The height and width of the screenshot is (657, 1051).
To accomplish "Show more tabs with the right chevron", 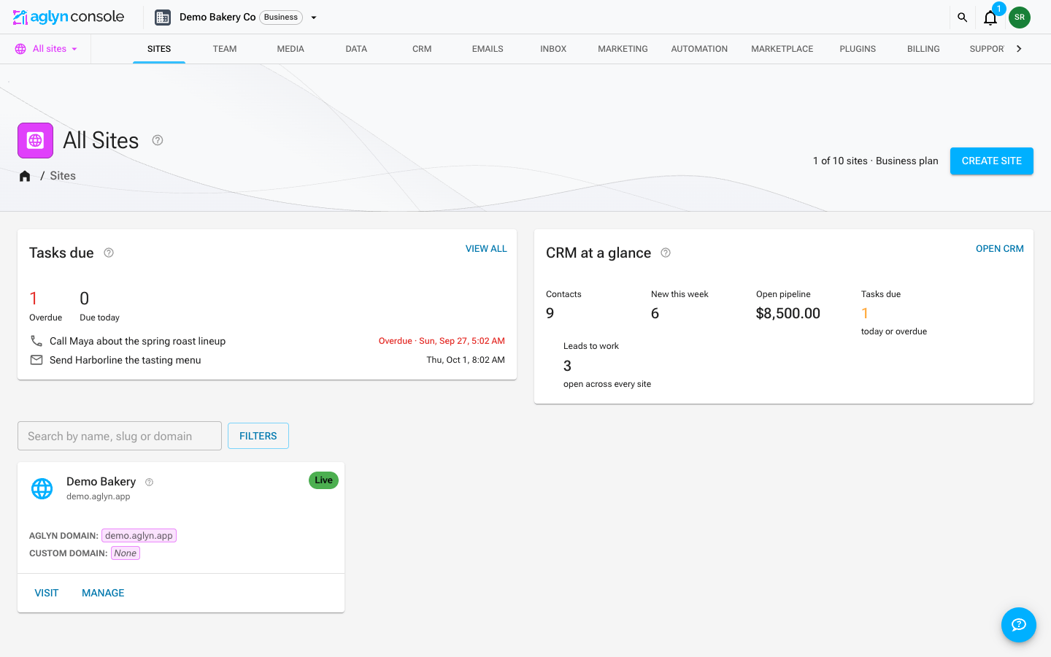I will click(x=1019, y=49).
